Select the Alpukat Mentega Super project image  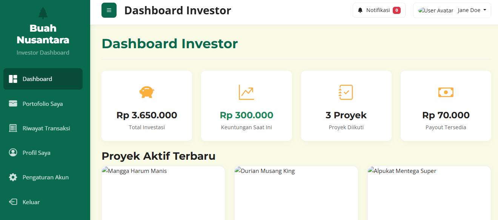click(429, 193)
